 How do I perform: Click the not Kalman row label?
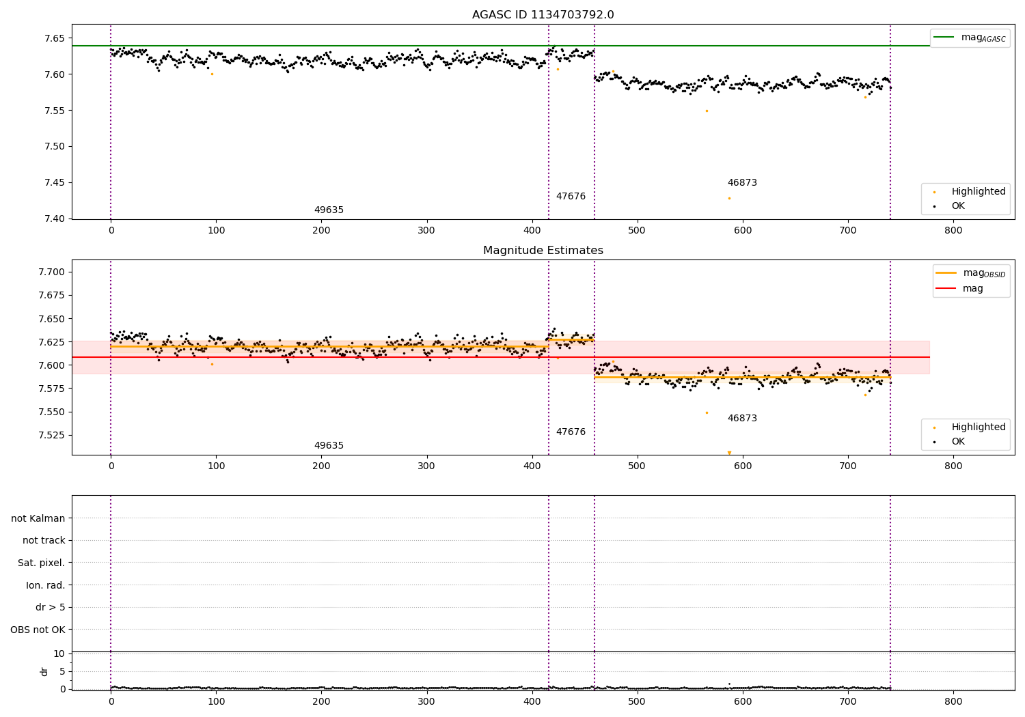tap(38, 518)
